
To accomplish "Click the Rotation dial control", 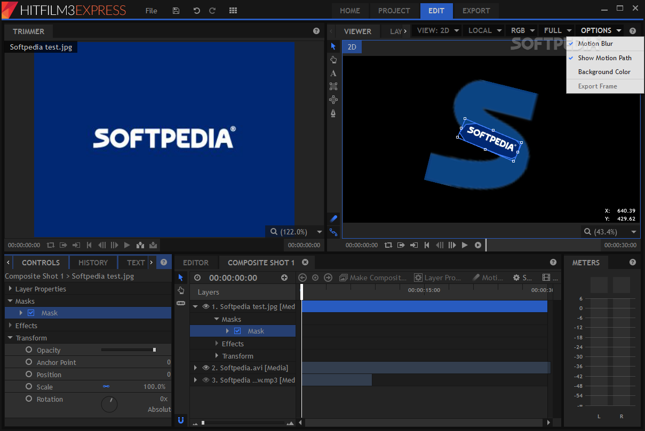I will tap(109, 404).
